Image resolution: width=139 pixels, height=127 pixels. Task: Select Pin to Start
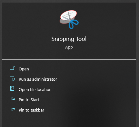coord(29,100)
